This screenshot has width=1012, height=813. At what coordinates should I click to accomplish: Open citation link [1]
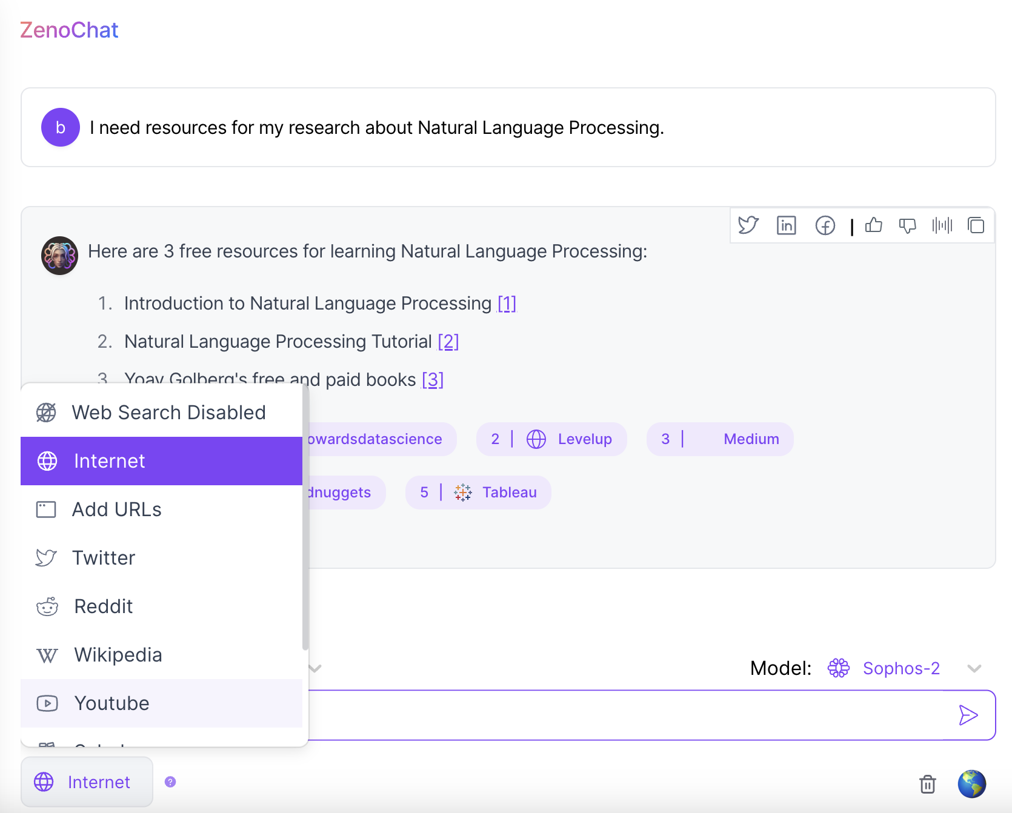[x=507, y=304]
